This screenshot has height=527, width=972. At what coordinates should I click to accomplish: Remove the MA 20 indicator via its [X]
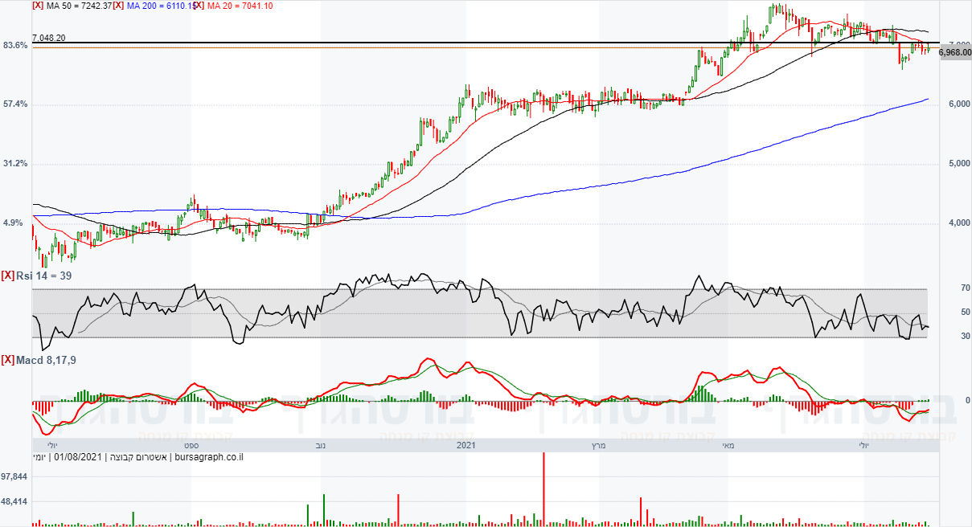coord(199,5)
